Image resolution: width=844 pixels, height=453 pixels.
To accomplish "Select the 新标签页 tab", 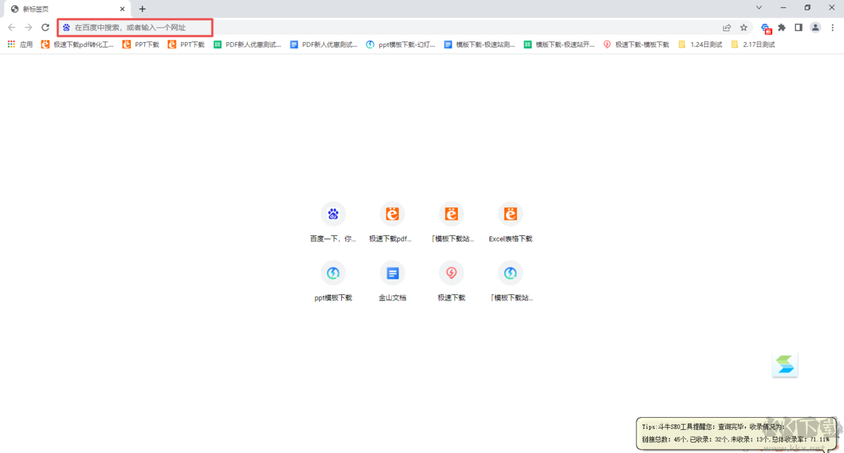I will tap(67, 9).
